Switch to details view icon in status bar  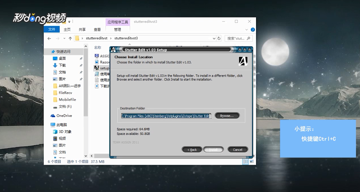click(x=245, y=162)
